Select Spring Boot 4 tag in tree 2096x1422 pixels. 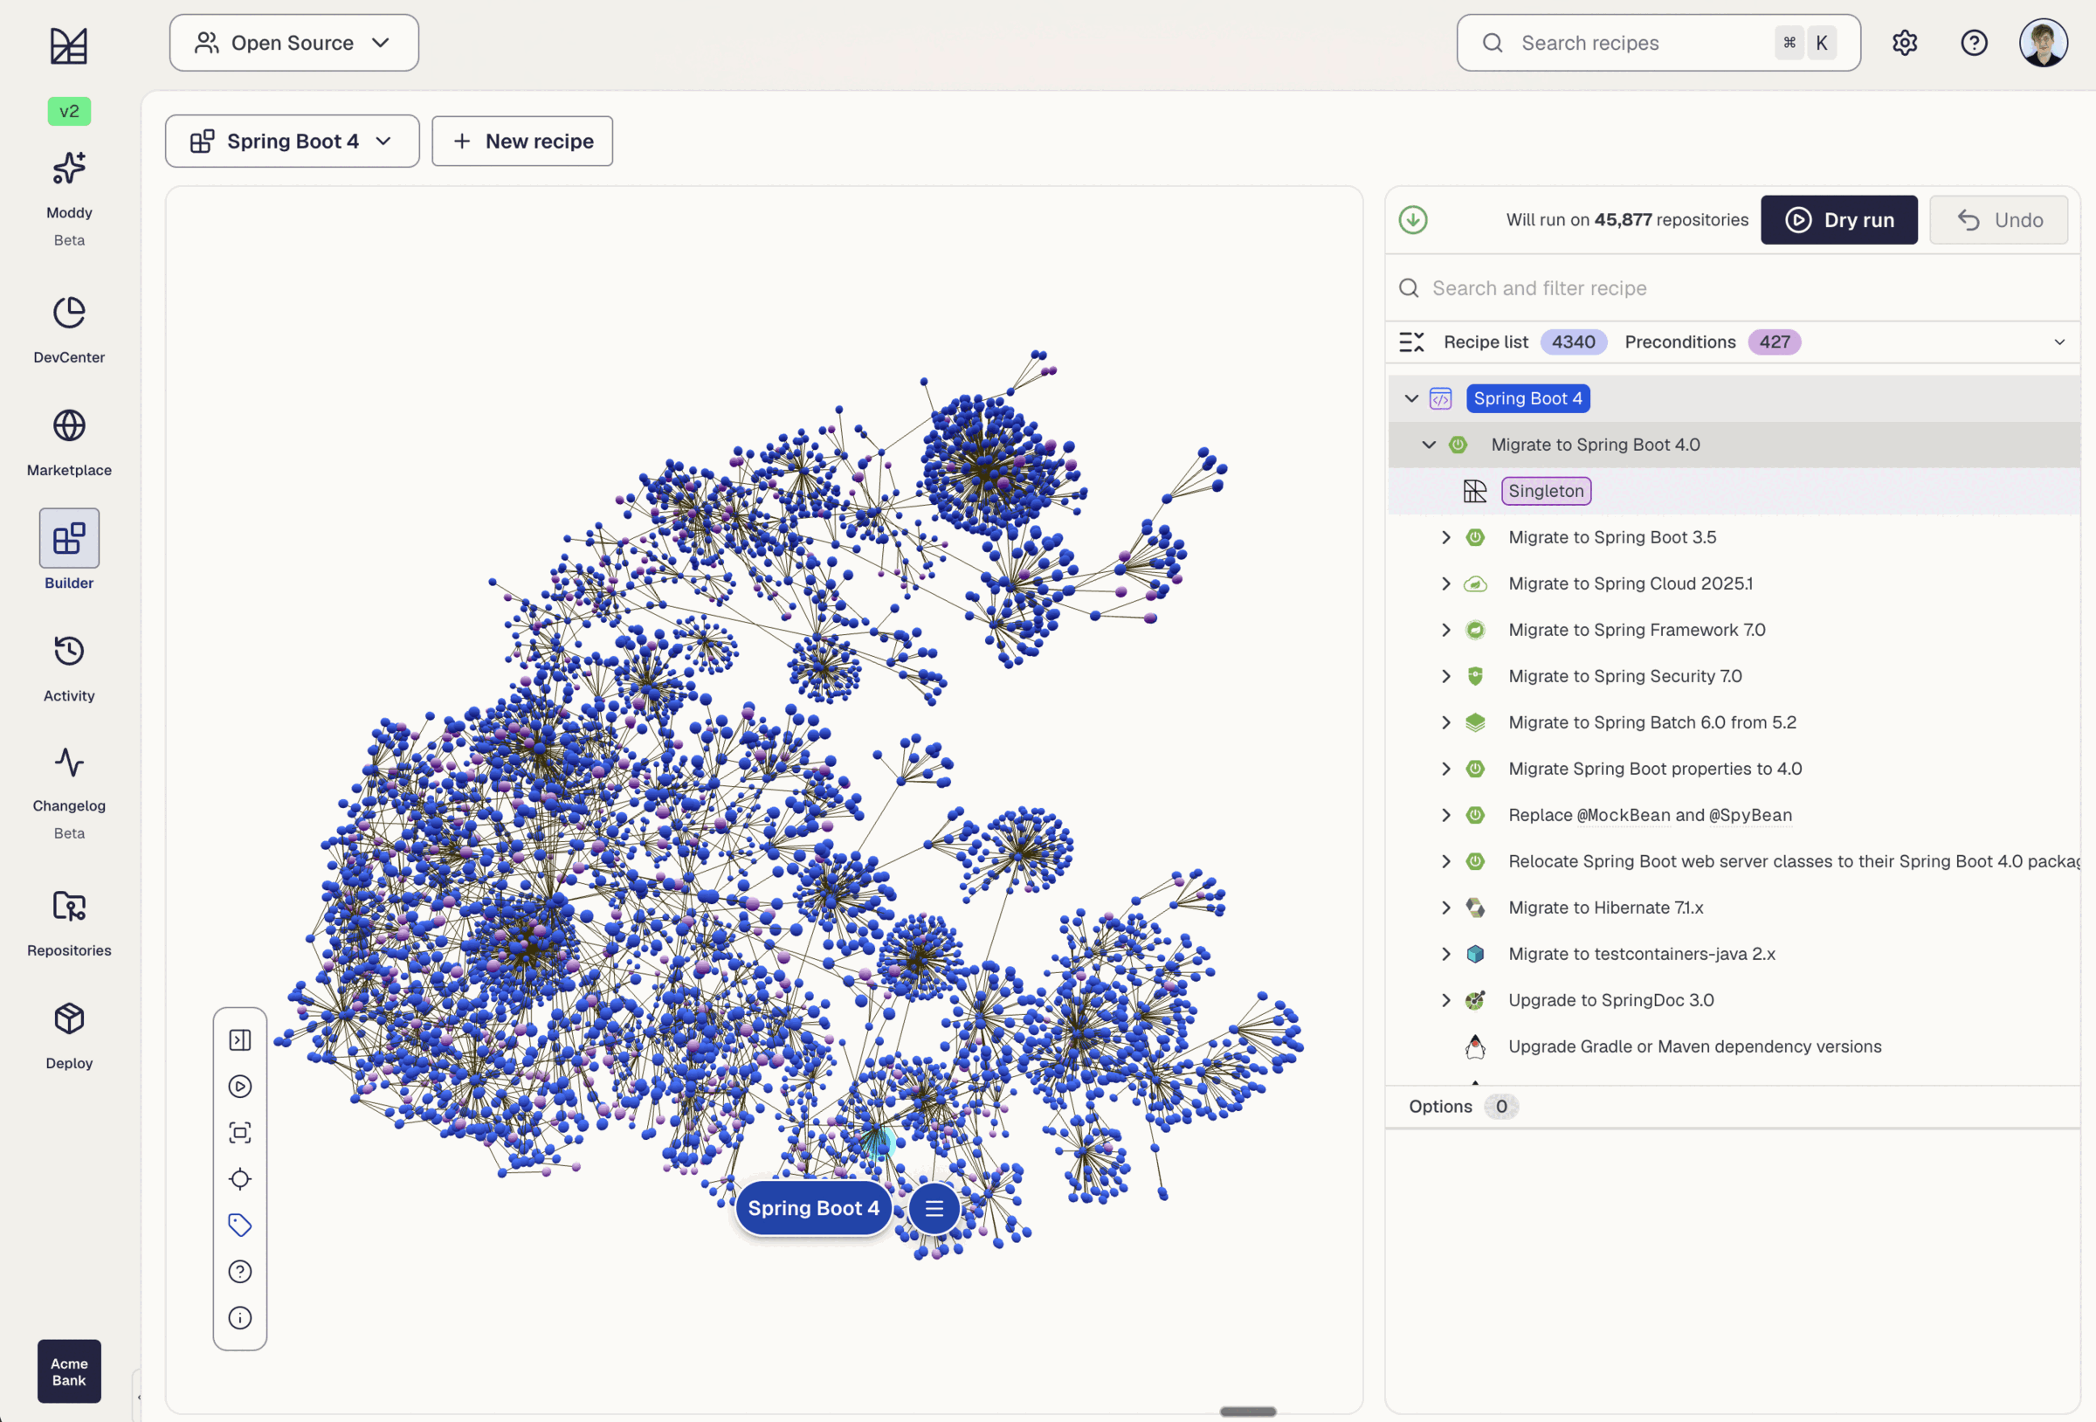coord(1527,398)
